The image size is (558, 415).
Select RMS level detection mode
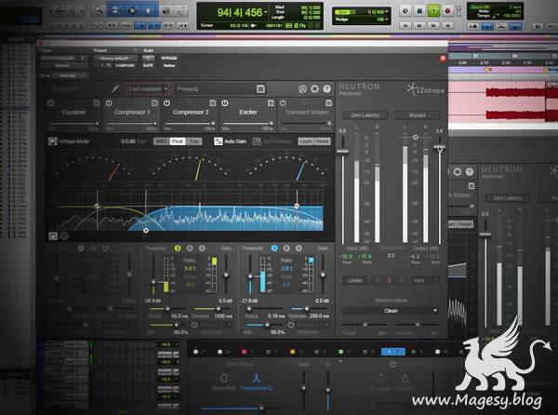click(162, 141)
